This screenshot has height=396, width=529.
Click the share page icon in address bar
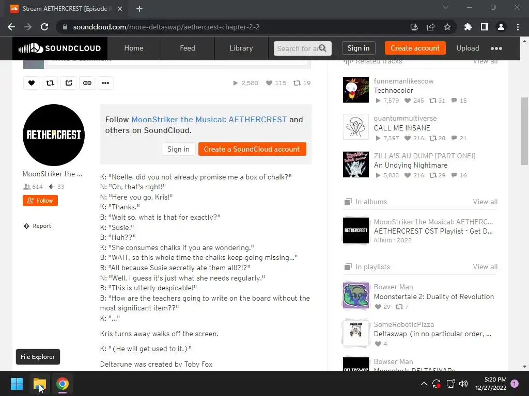tap(431, 27)
